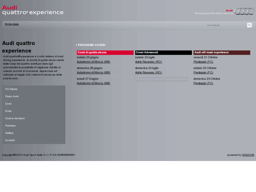Click the 'sabato 23 luglio' date text
Image resolution: width=256 pixels, height=192 pixels.
point(145,57)
